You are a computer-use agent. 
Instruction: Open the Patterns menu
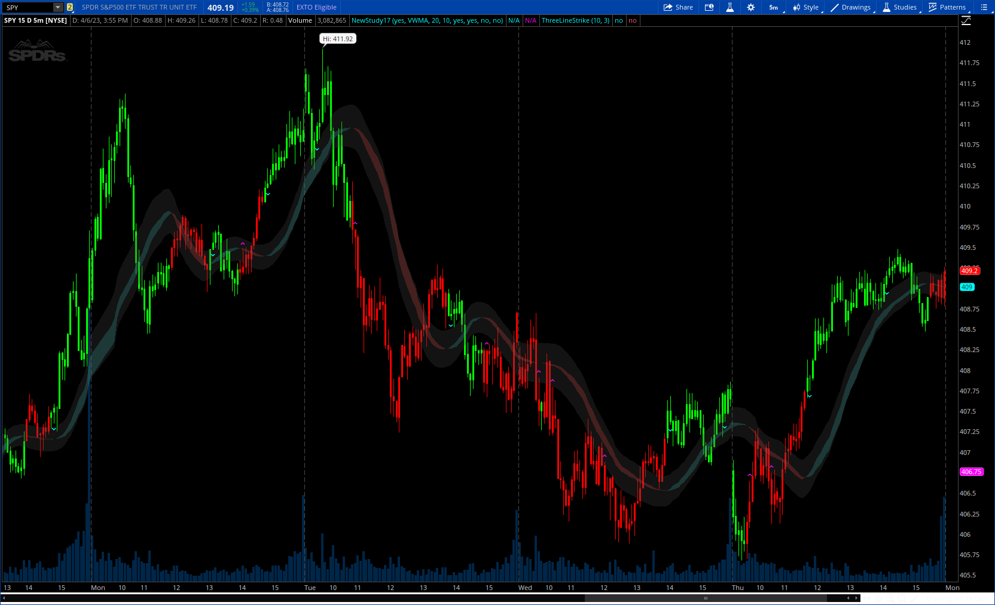(947, 7)
